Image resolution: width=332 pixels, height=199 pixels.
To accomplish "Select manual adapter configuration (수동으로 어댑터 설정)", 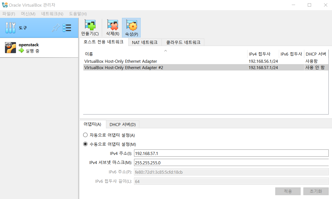I will (x=85, y=144).
